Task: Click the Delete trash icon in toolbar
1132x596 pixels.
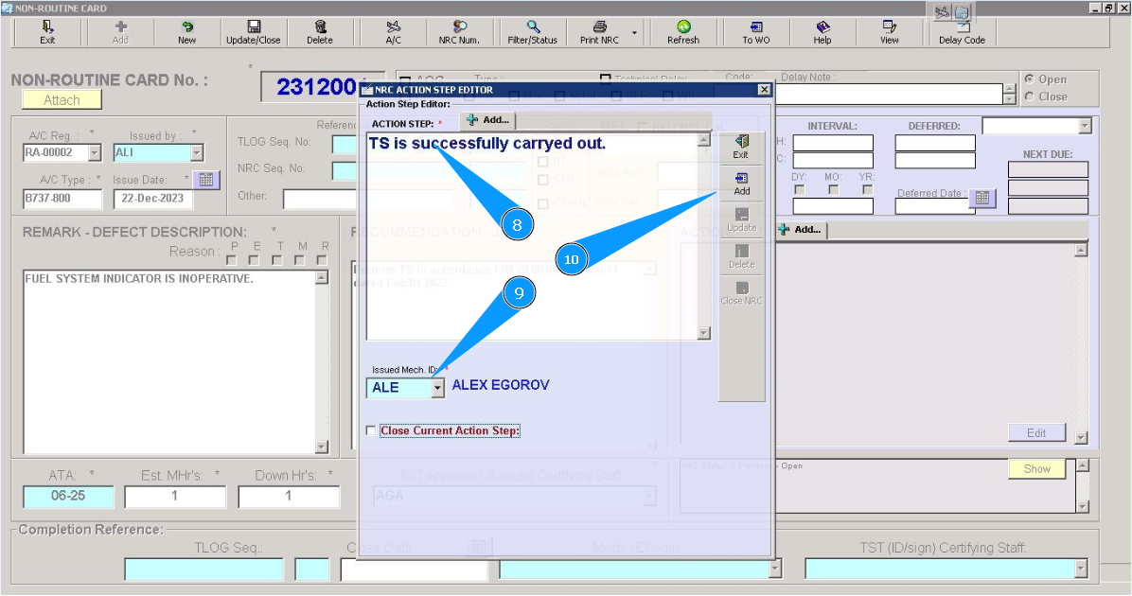Action: 320,26
